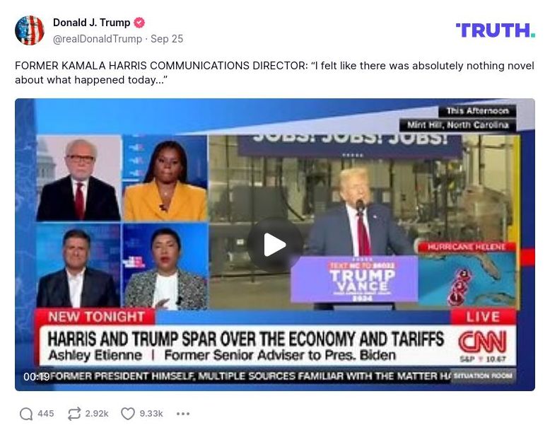Click the Trump Vance podium sign in the video

click(x=354, y=279)
